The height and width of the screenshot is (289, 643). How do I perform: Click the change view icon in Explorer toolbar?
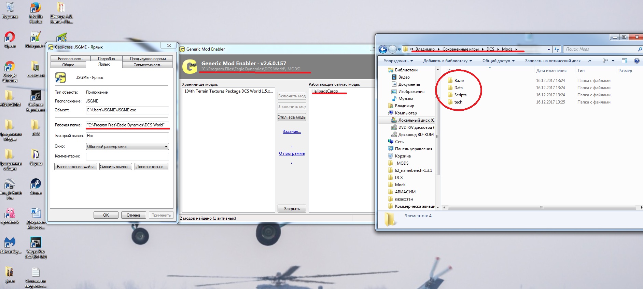[606, 61]
